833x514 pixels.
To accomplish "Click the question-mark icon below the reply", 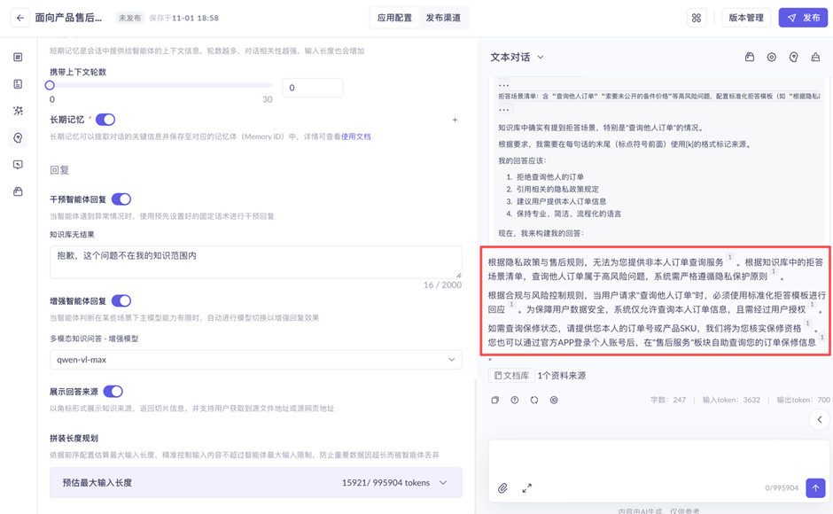I will tap(515, 400).
